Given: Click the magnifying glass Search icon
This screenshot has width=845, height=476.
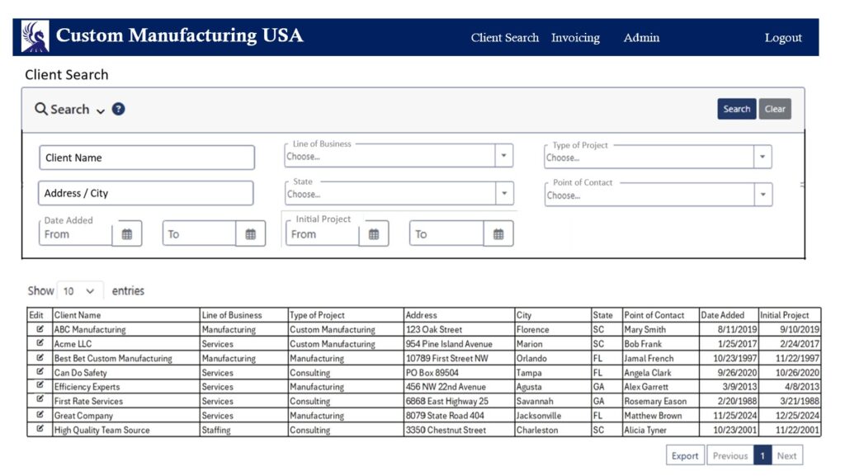Looking at the screenshot, I should click(x=41, y=109).
